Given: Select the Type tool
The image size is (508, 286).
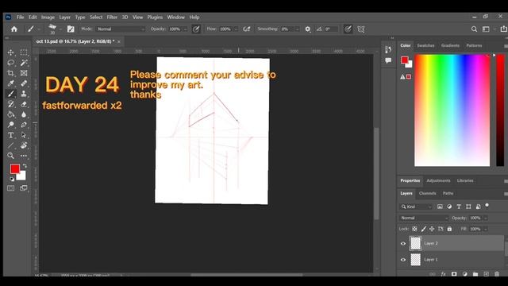Looking at the screenshot, I should (x=10, y=135).
